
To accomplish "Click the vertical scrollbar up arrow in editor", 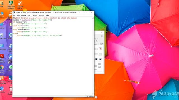I will click(93, 18).
